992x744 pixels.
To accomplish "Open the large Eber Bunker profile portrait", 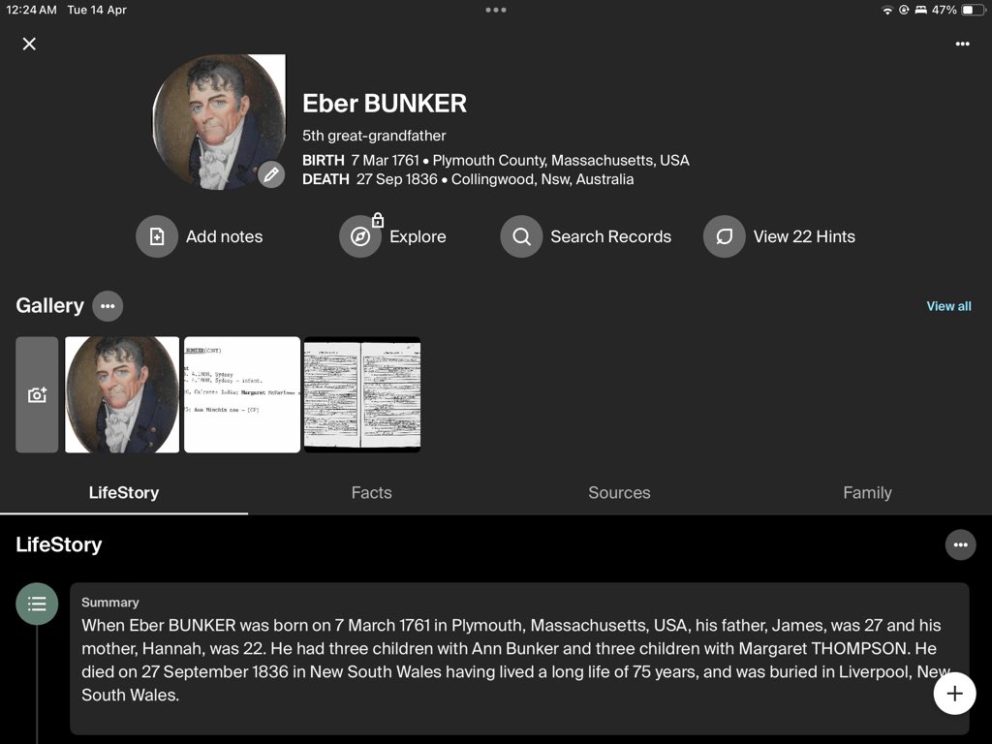I will tap(219, 121).
